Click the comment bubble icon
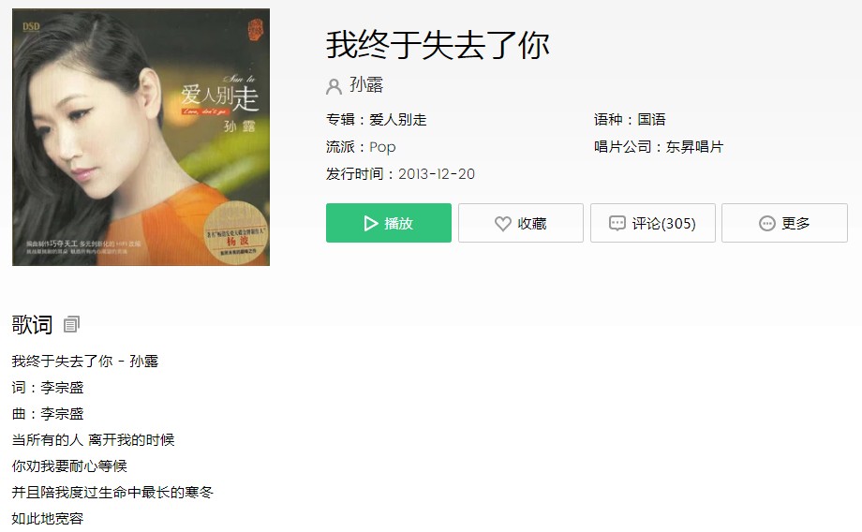This screenshot has width=862, height=532. 617,223
